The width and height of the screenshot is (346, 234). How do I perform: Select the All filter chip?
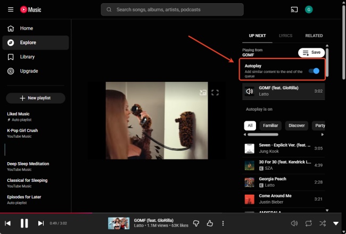[x=250, y=126]
